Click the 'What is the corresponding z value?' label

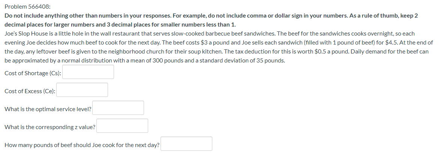click(50, 127)
